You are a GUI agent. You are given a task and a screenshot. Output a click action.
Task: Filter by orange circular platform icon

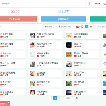(x=82, y=27)
